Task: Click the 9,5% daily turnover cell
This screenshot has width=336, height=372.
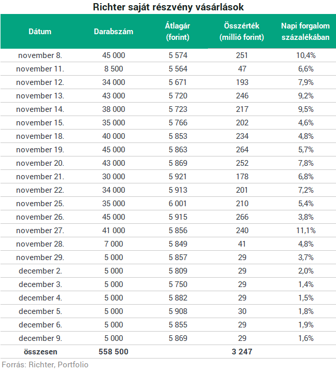Action: coord(306,109)
